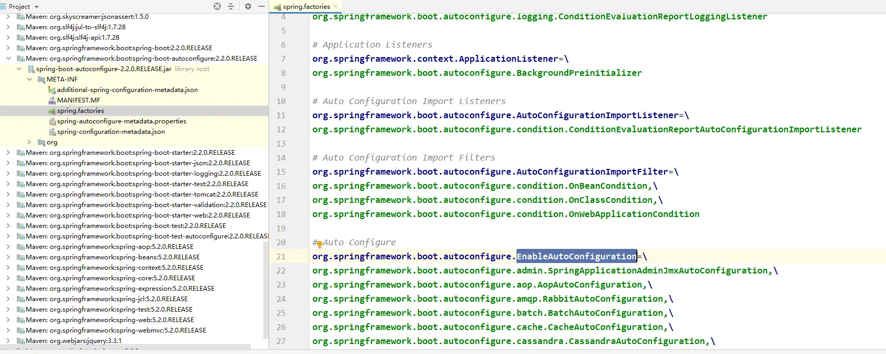
Task: Click the library icon of spring-boot-starter-json
Action: pos(20,163)
